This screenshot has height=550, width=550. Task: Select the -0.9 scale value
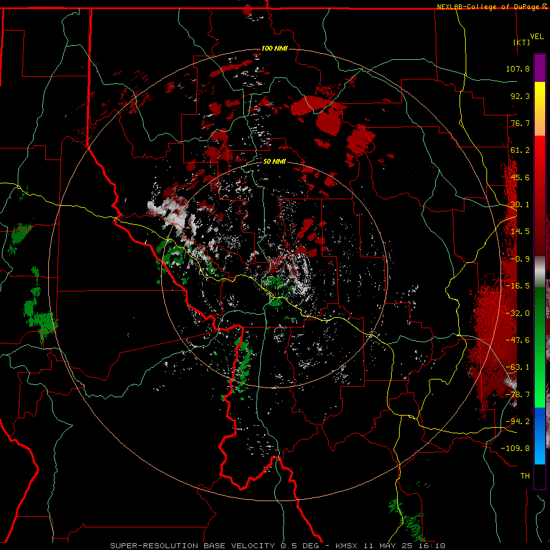point(520,259)
